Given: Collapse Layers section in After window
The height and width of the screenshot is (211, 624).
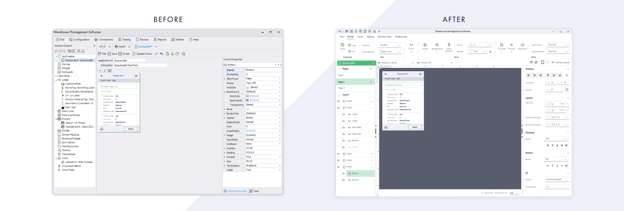Looking at the screenshot, I should 339,94.
